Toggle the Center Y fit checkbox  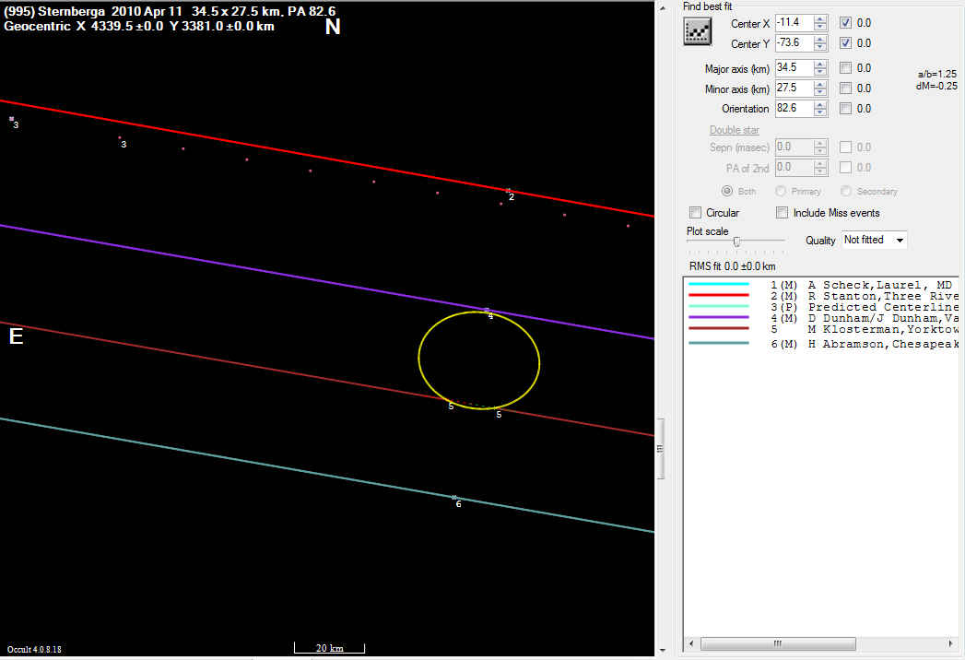pos(845,43)
